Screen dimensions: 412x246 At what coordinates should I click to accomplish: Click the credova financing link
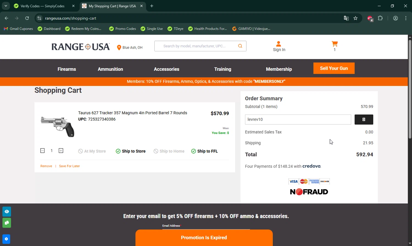pos(311,166)
